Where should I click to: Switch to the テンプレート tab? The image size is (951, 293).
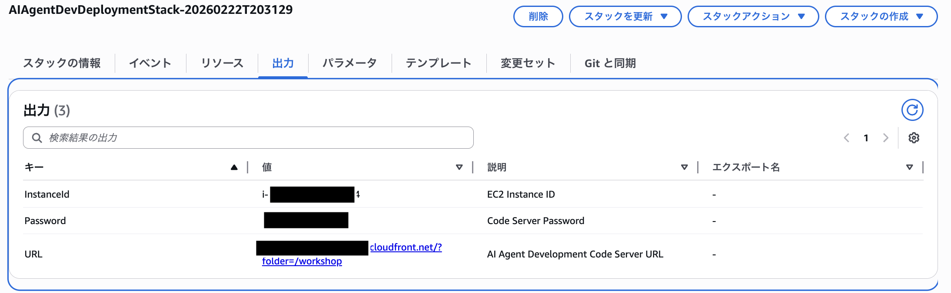[439, 63]
